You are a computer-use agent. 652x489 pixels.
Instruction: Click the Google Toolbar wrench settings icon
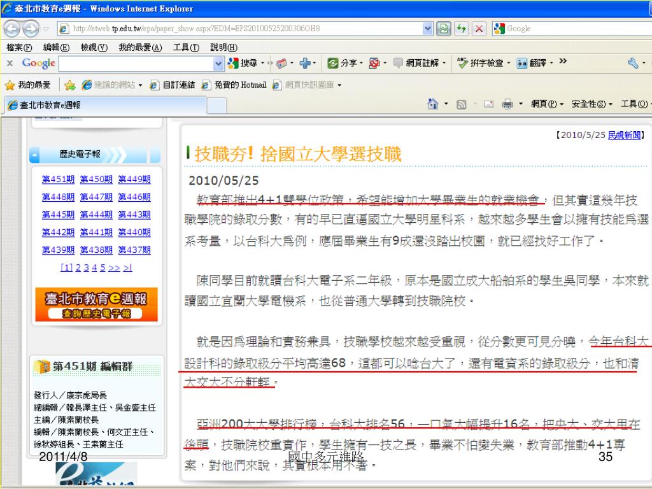(632, 63)
